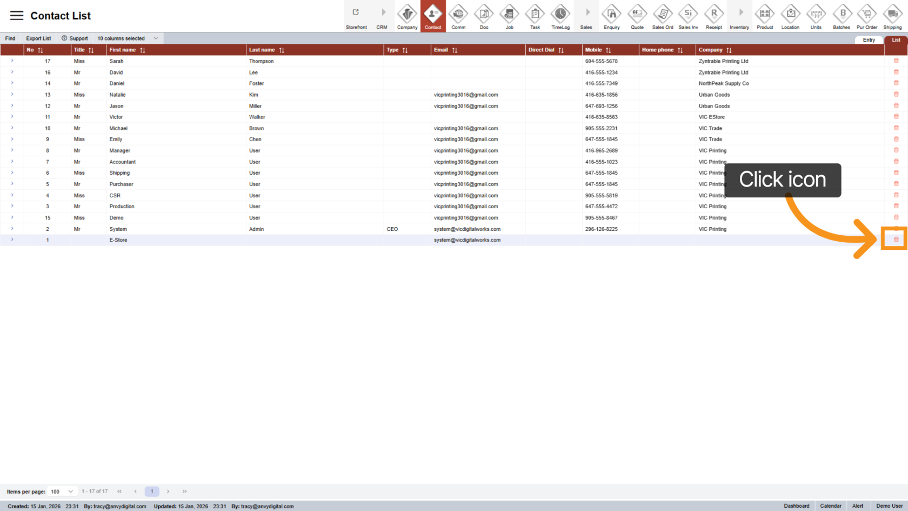Open the Quote module icon
The image size is (908, 511).
(x=637, y=15)
